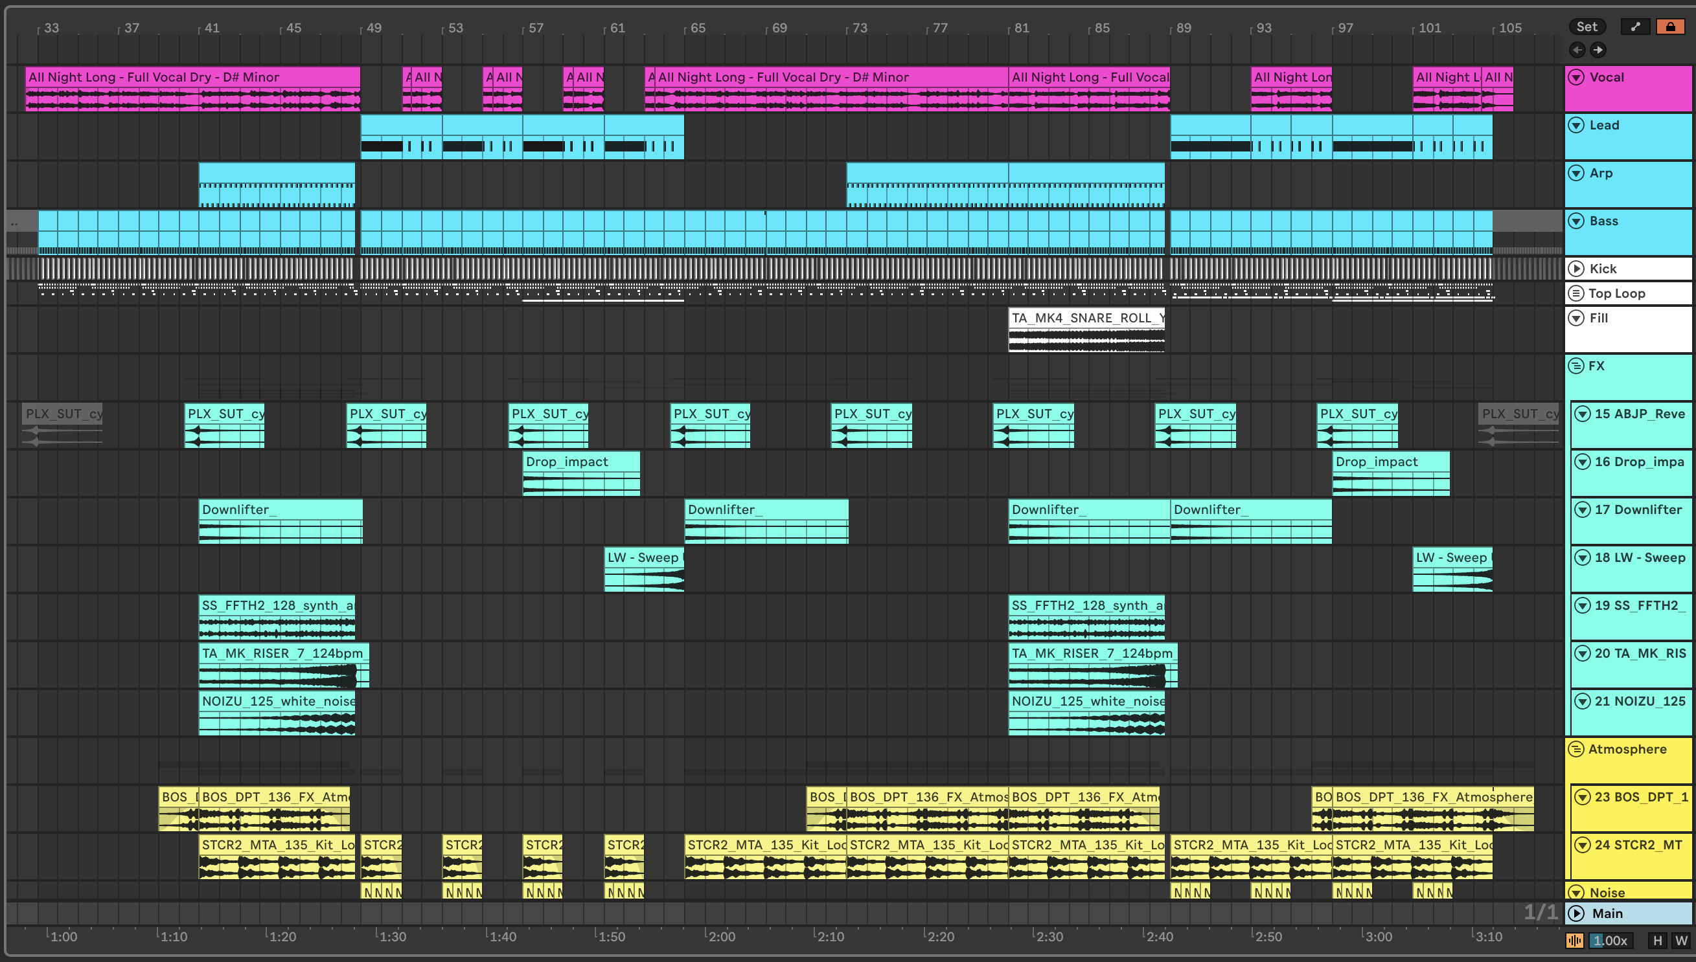This screenshot has width=1696, height=962.
Task: Collapse track 17 Downlifter arrow
Action: pyautogui.click(x=1583, y=509)
